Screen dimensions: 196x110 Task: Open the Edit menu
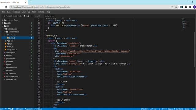(9, 12)
